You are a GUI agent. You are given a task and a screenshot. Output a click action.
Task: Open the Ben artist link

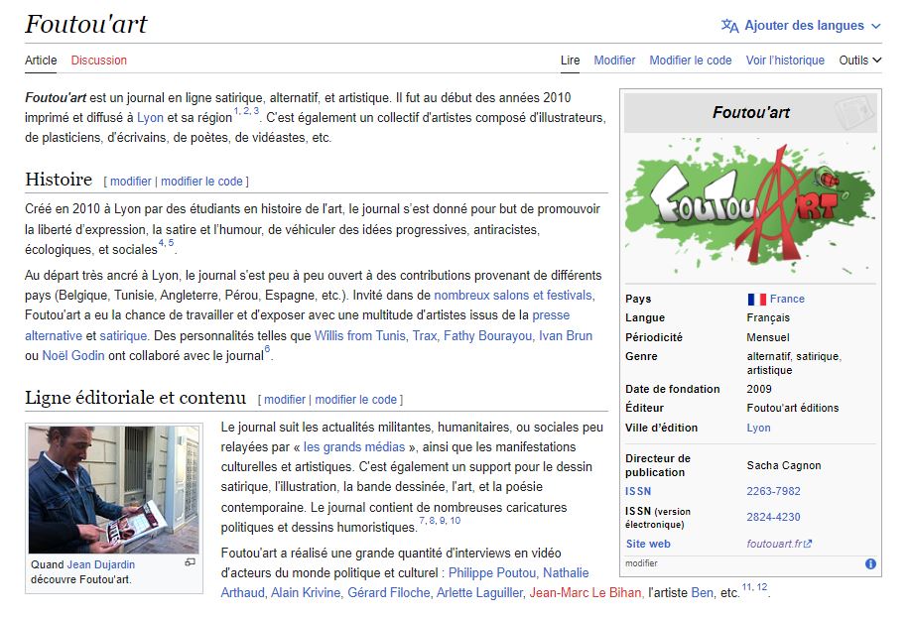[702, 592]
